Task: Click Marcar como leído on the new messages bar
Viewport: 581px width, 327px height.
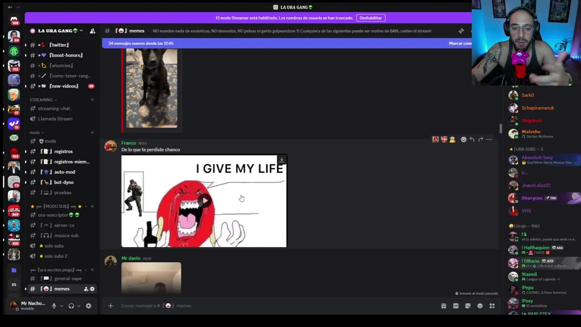Action: tap(460, 43)
